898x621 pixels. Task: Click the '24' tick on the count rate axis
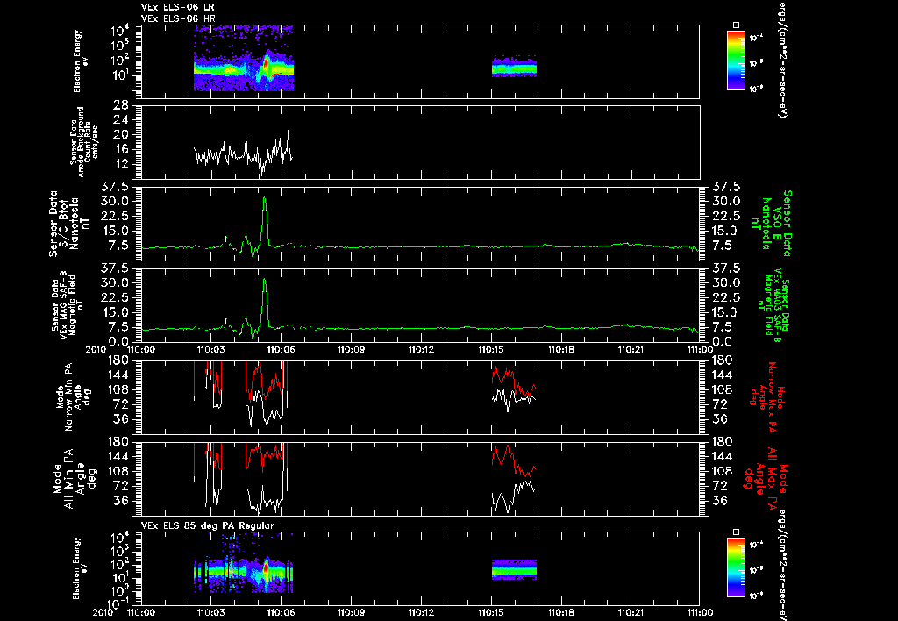(121, 120)
